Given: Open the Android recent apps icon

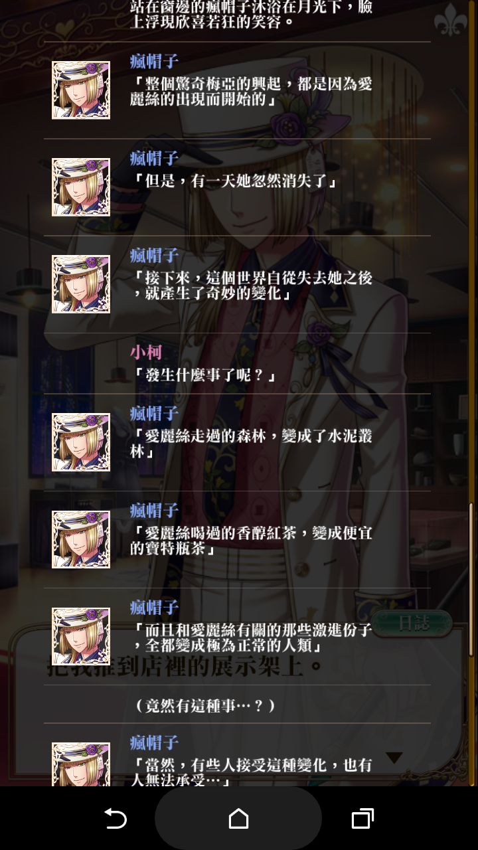Looking at the screenshot, I should pyautogui.click(x=362, y=819).
